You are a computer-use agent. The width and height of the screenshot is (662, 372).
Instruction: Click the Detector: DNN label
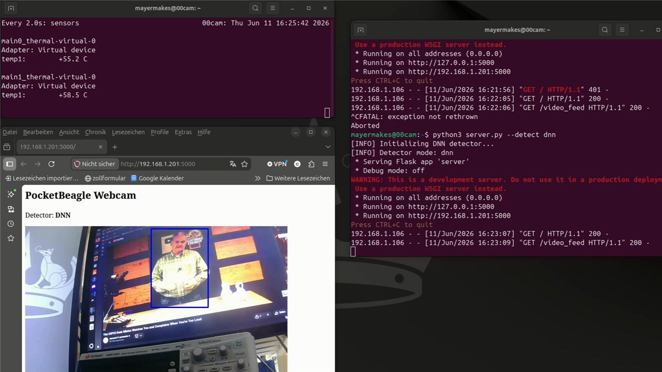(48, 215)
